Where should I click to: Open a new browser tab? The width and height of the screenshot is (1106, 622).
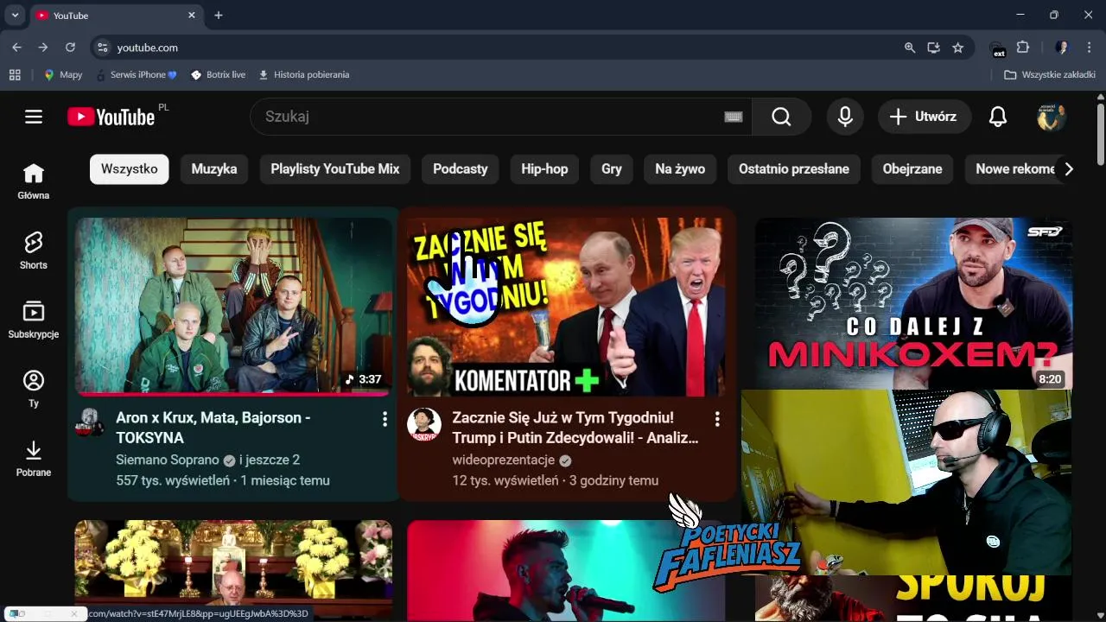219,16
